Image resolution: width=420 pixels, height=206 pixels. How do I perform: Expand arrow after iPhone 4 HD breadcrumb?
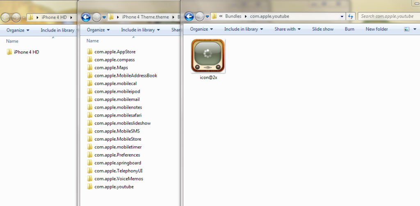coord(71,17)
